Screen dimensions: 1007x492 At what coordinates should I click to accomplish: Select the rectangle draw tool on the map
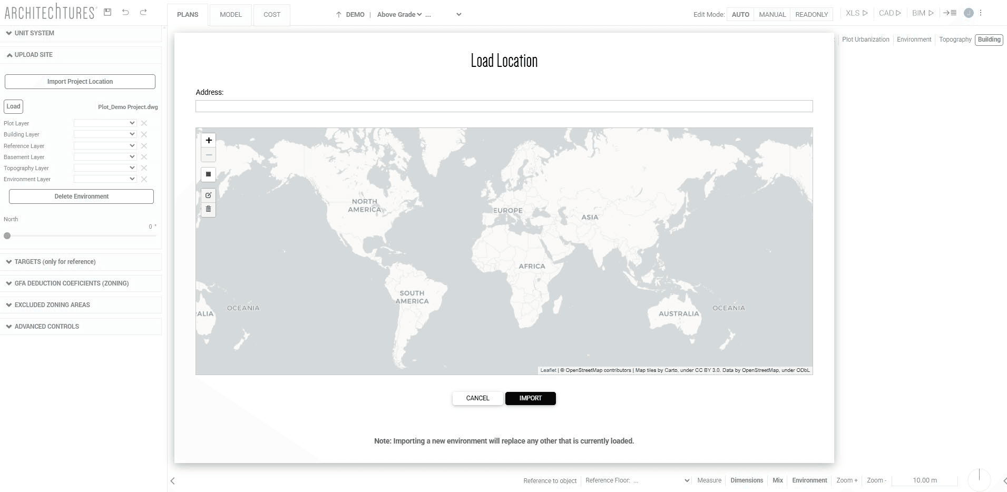[x=208, y=174]
